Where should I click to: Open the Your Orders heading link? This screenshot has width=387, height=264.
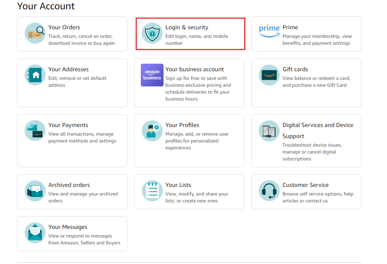[64, 28]
